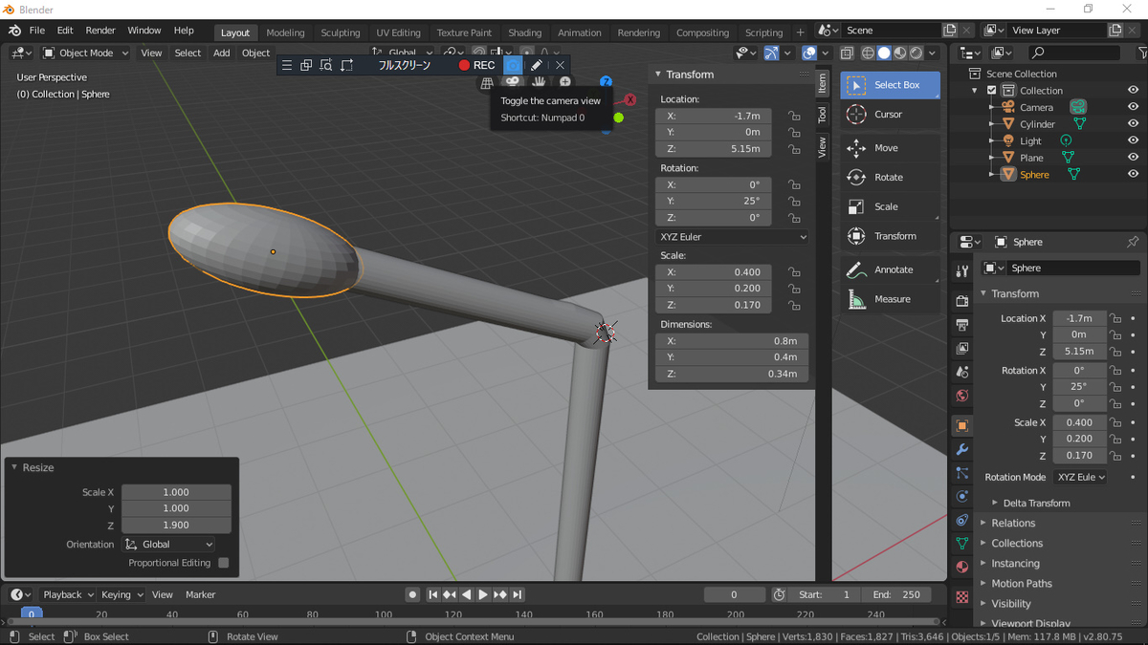Open the Material properties tab
This screenshot has width=1148, height=645.
[962, 568]
